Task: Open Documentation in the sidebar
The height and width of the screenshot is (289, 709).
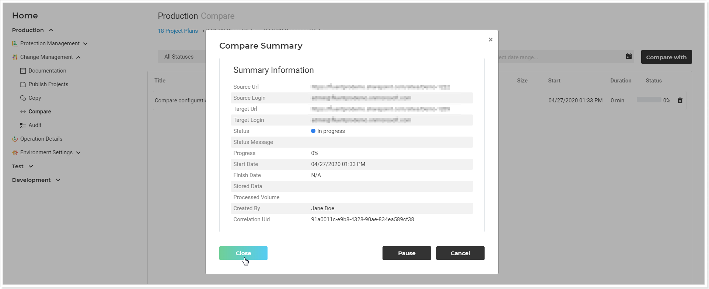Action: (x=47, y=71)
